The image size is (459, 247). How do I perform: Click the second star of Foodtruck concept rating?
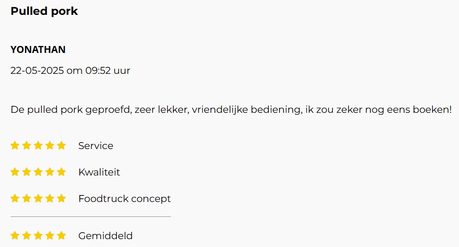pyautogui.click(x=26, y=198)
